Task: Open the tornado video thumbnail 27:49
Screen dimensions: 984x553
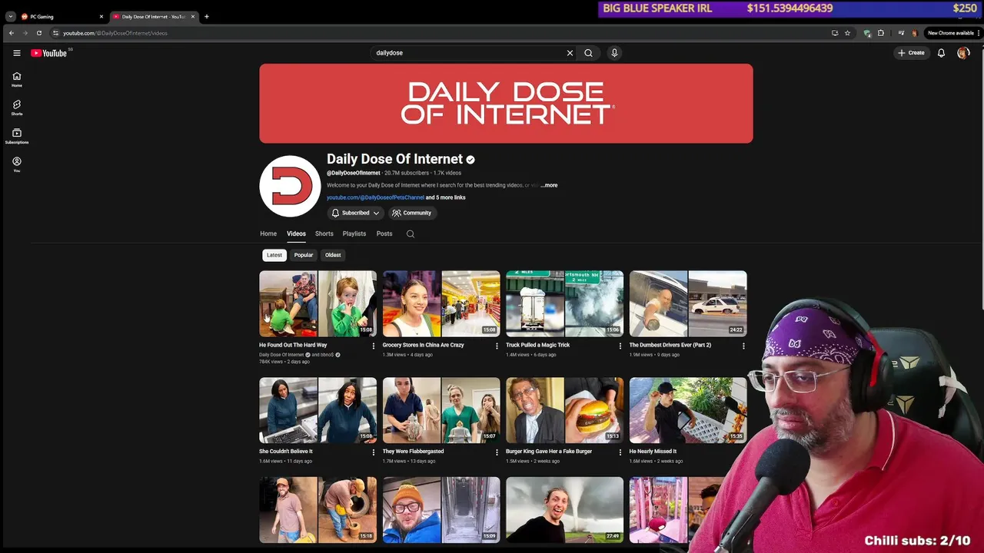Action: pyautogui.click(x=564, y=509)
